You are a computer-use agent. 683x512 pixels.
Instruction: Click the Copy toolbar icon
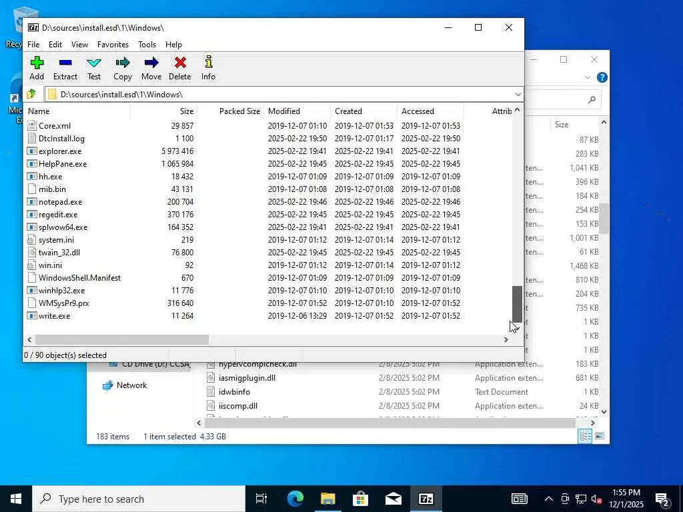point(123,63)
